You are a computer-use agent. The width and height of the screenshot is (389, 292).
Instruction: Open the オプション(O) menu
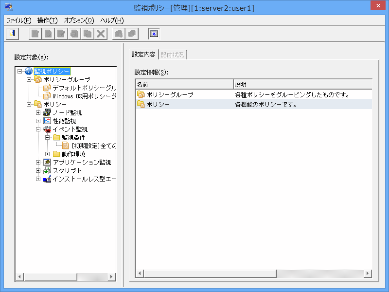79,20
